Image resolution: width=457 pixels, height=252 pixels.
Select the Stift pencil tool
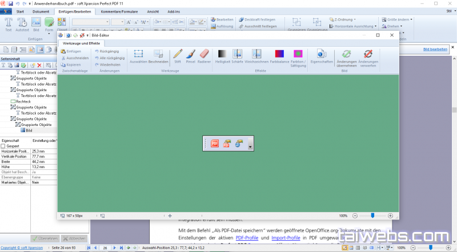coord(178,56)
